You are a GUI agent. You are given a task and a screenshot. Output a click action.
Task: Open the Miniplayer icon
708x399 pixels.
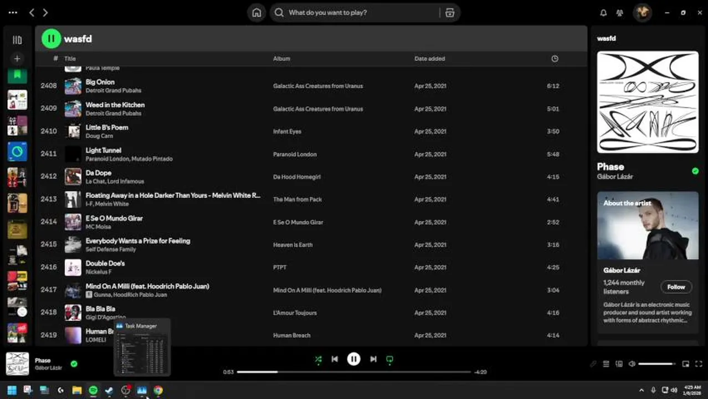(x=686, y=364)
